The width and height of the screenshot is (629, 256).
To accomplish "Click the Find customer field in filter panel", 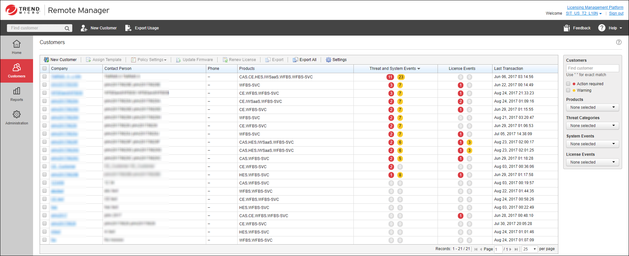I will point(592,68).
